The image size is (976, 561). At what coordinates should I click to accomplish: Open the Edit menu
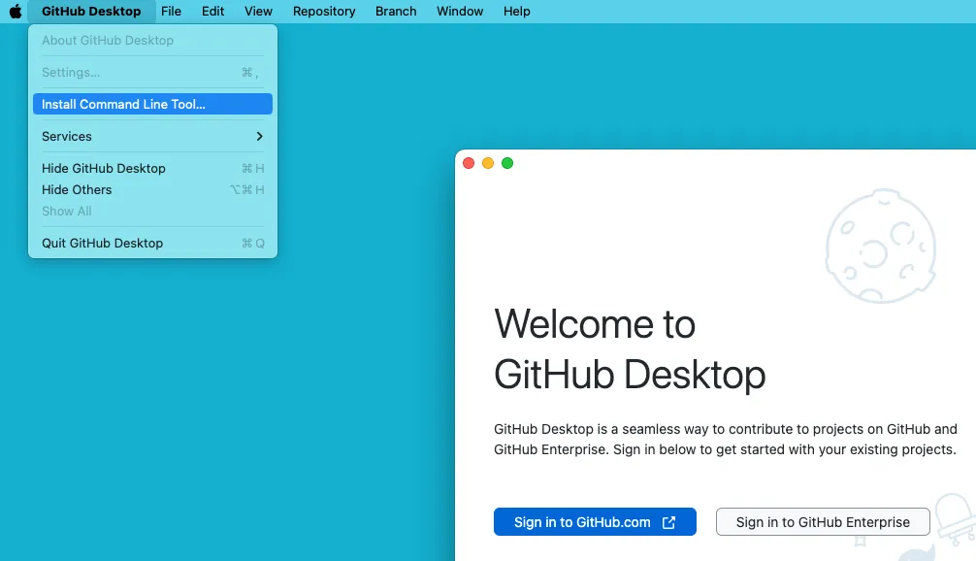click(x=212, y=12)
